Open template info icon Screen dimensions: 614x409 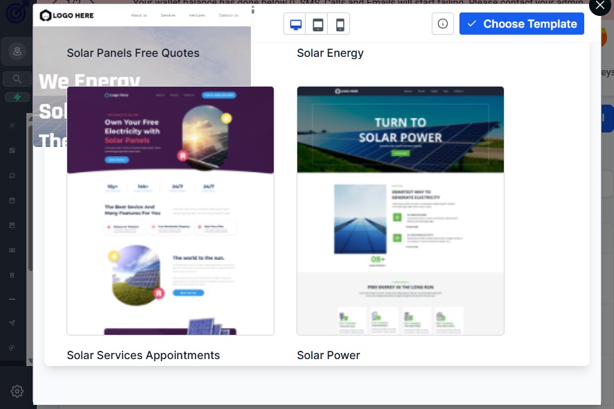click(x=443, y=24)
